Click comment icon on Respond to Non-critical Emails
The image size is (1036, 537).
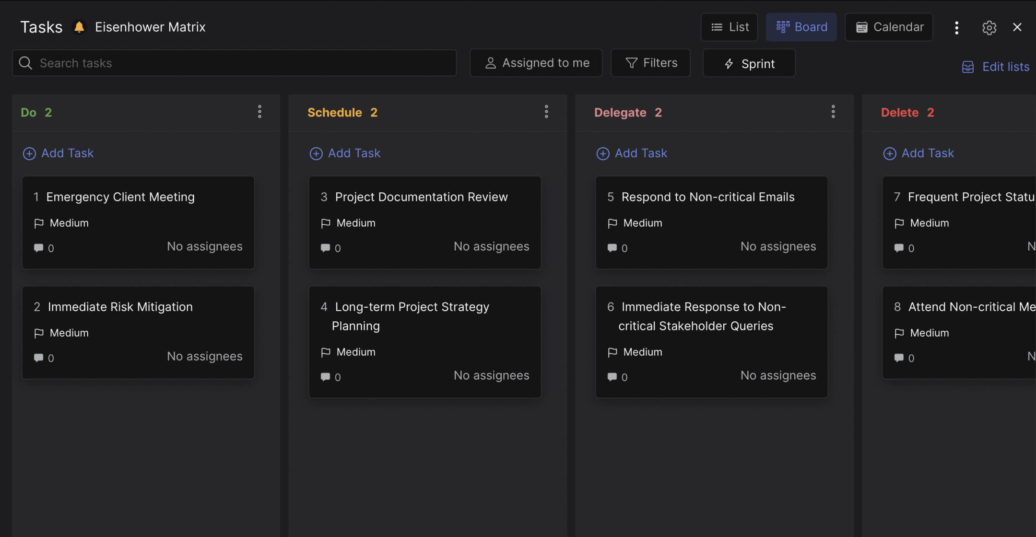pyautogui.click(x=612, y=248)
